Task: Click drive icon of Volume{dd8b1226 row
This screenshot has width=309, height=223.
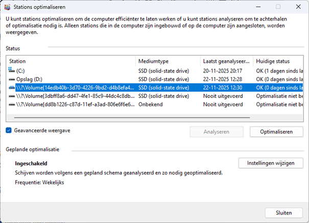Action: [12, 105]
